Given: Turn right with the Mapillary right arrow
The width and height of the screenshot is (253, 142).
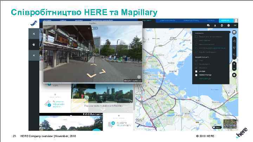Looking at the screenshot, I should click(x=103, y=72).
